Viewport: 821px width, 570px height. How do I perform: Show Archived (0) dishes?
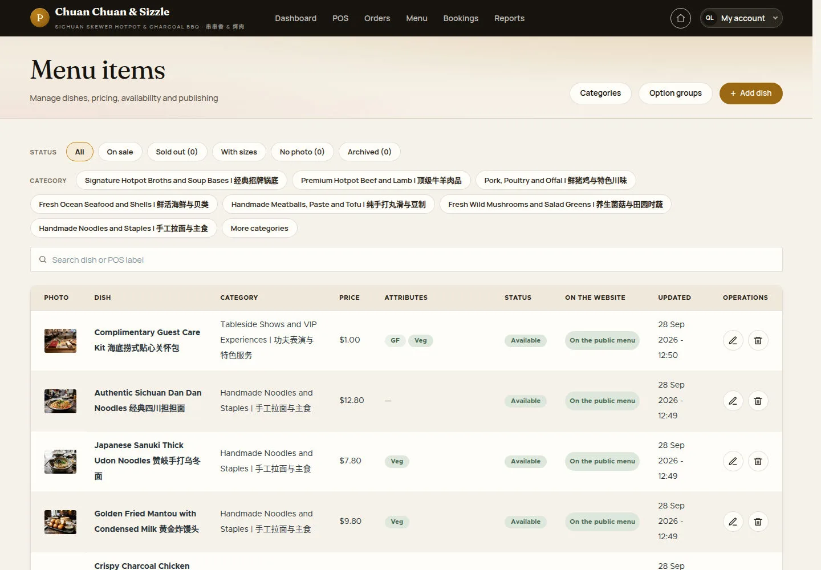(x=369, y=152)
